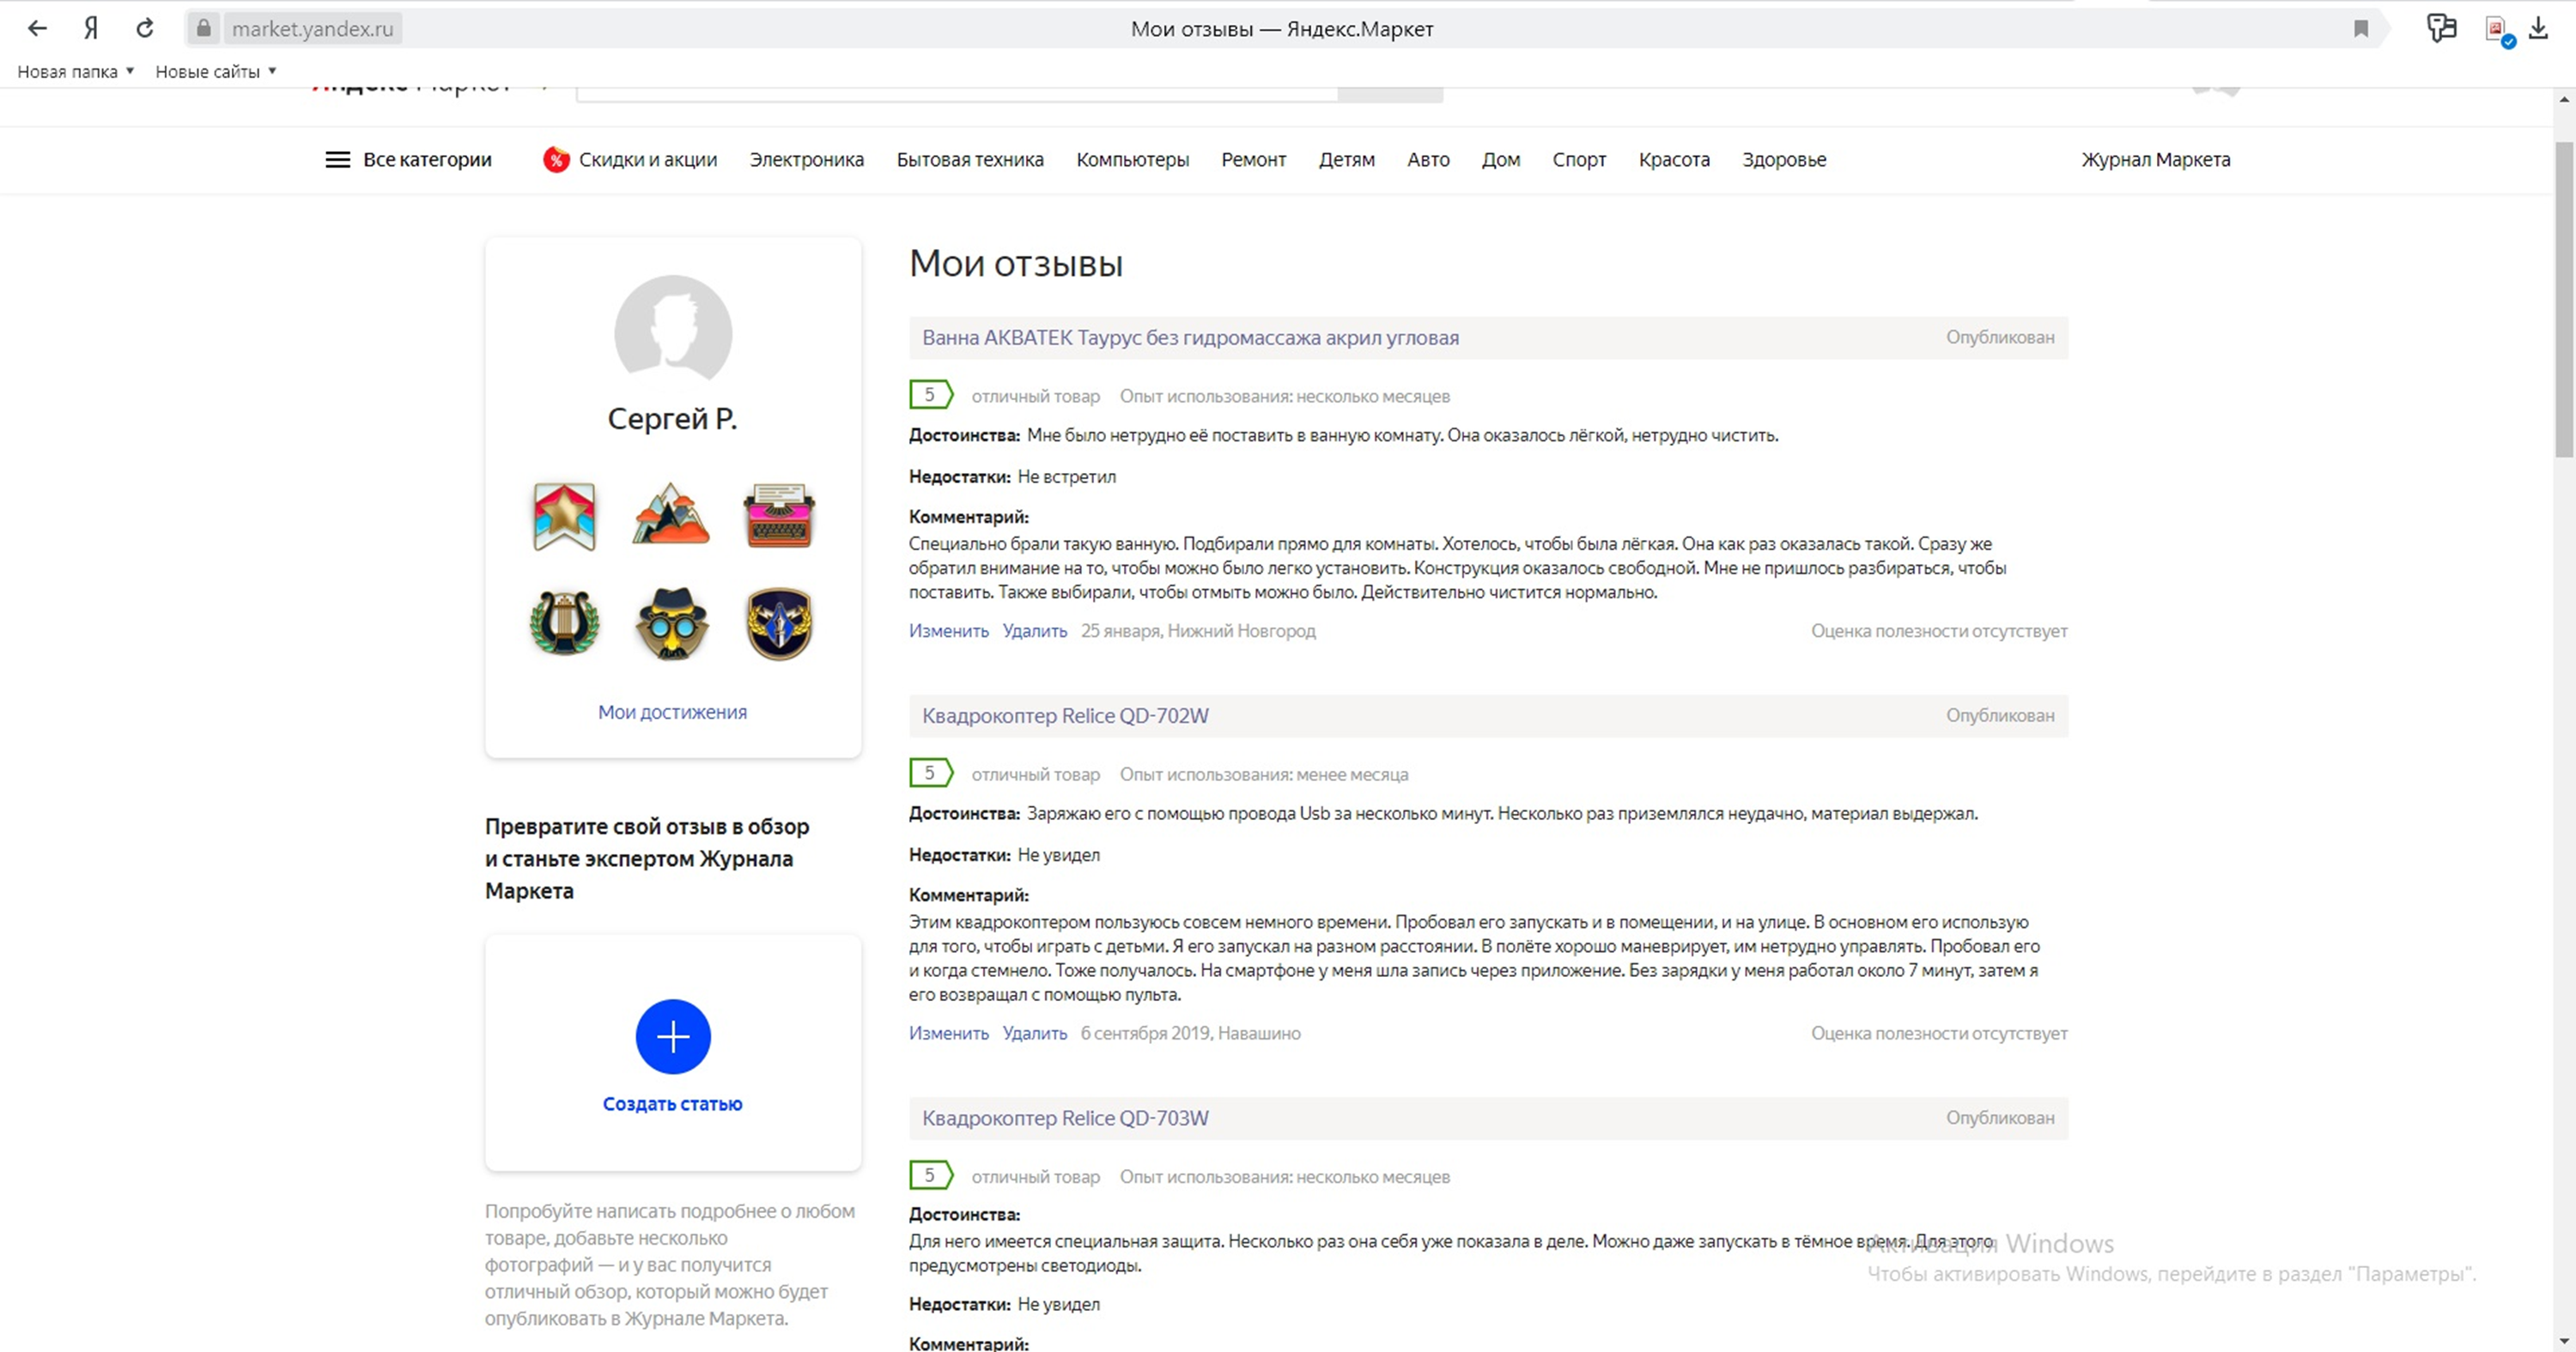This screenshot has width=2576, height=1352.
Task: Select the pink typewriter achievement badge
Action: point(779,516)
